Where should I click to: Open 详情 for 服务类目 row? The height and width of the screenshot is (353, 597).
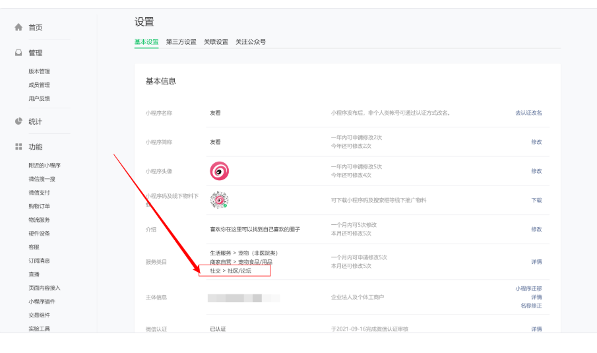(536, 261)
